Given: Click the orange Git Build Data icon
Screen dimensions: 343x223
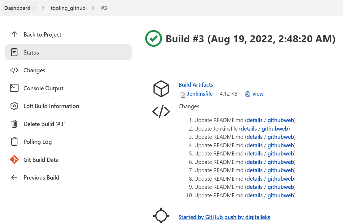Looking at the screenshot, I should [x=14, y=159].
